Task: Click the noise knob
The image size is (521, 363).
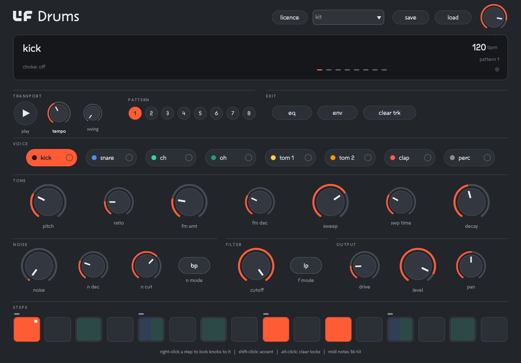Action: (39, 266)
